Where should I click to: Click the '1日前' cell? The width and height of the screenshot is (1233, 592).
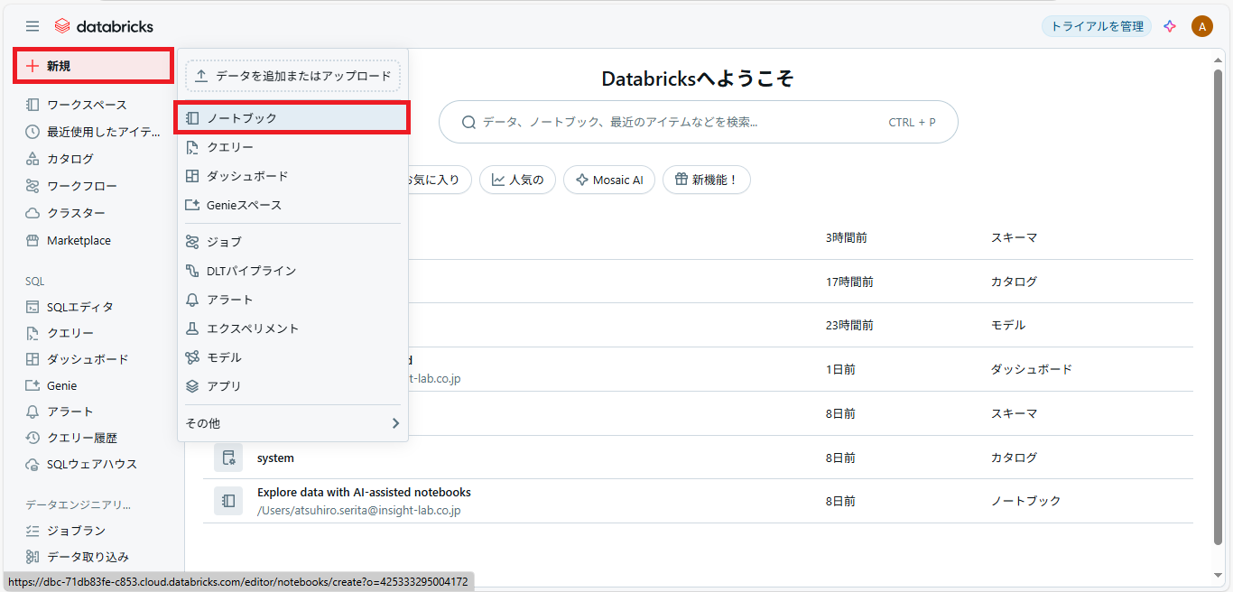tap(840, 369)
